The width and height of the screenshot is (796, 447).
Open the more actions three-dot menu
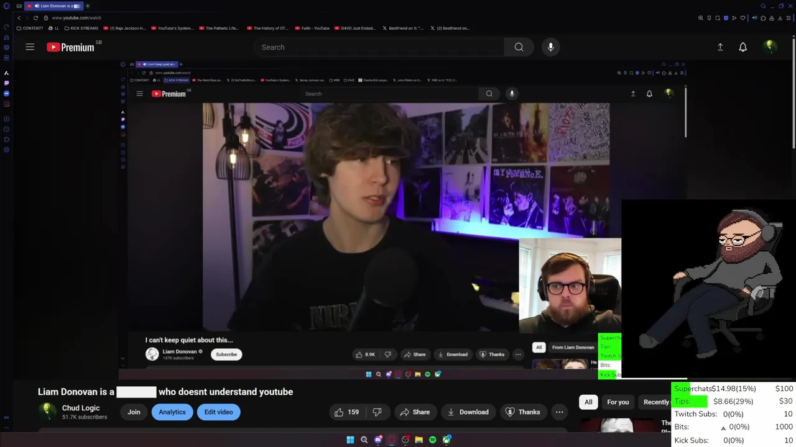[x=559, y=412]
